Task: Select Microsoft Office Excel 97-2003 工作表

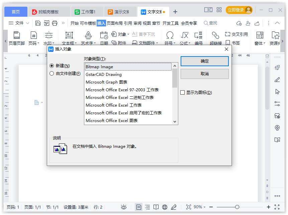Action: tap(128, 90)
